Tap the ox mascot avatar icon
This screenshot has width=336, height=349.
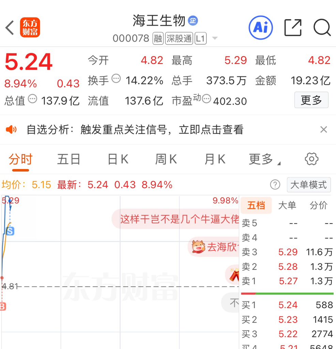point(198,247)
